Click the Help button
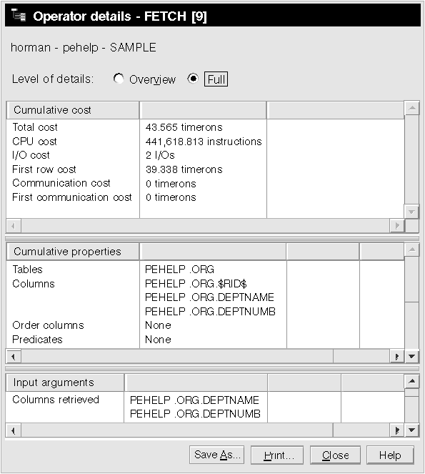425x474 pixels. pyautogui.click(x=390, y=455)
